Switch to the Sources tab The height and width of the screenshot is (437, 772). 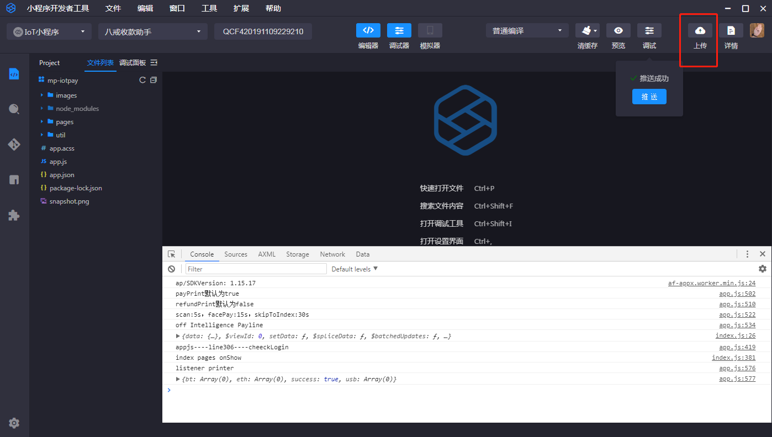[x=236, y=254]
